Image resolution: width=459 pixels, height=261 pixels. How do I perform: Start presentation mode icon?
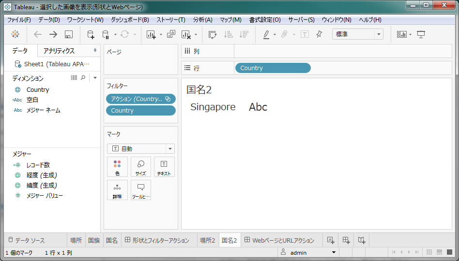421,34
